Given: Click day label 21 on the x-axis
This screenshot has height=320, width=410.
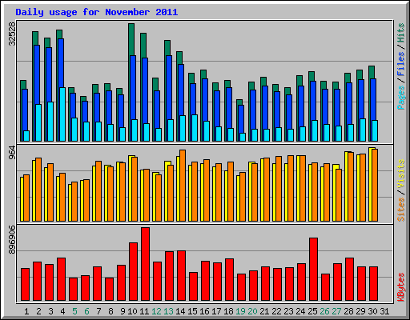Looking at the screenshot, I should click(264, 311).
